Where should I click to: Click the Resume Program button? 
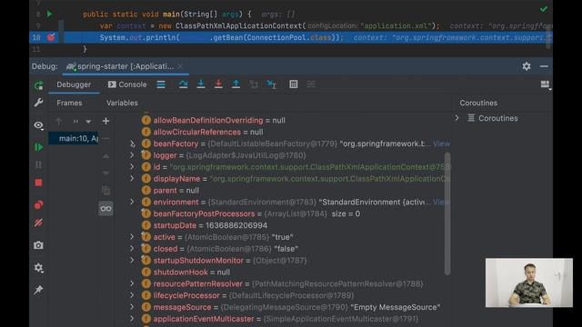pyautogui.click(x=38, y=147)
